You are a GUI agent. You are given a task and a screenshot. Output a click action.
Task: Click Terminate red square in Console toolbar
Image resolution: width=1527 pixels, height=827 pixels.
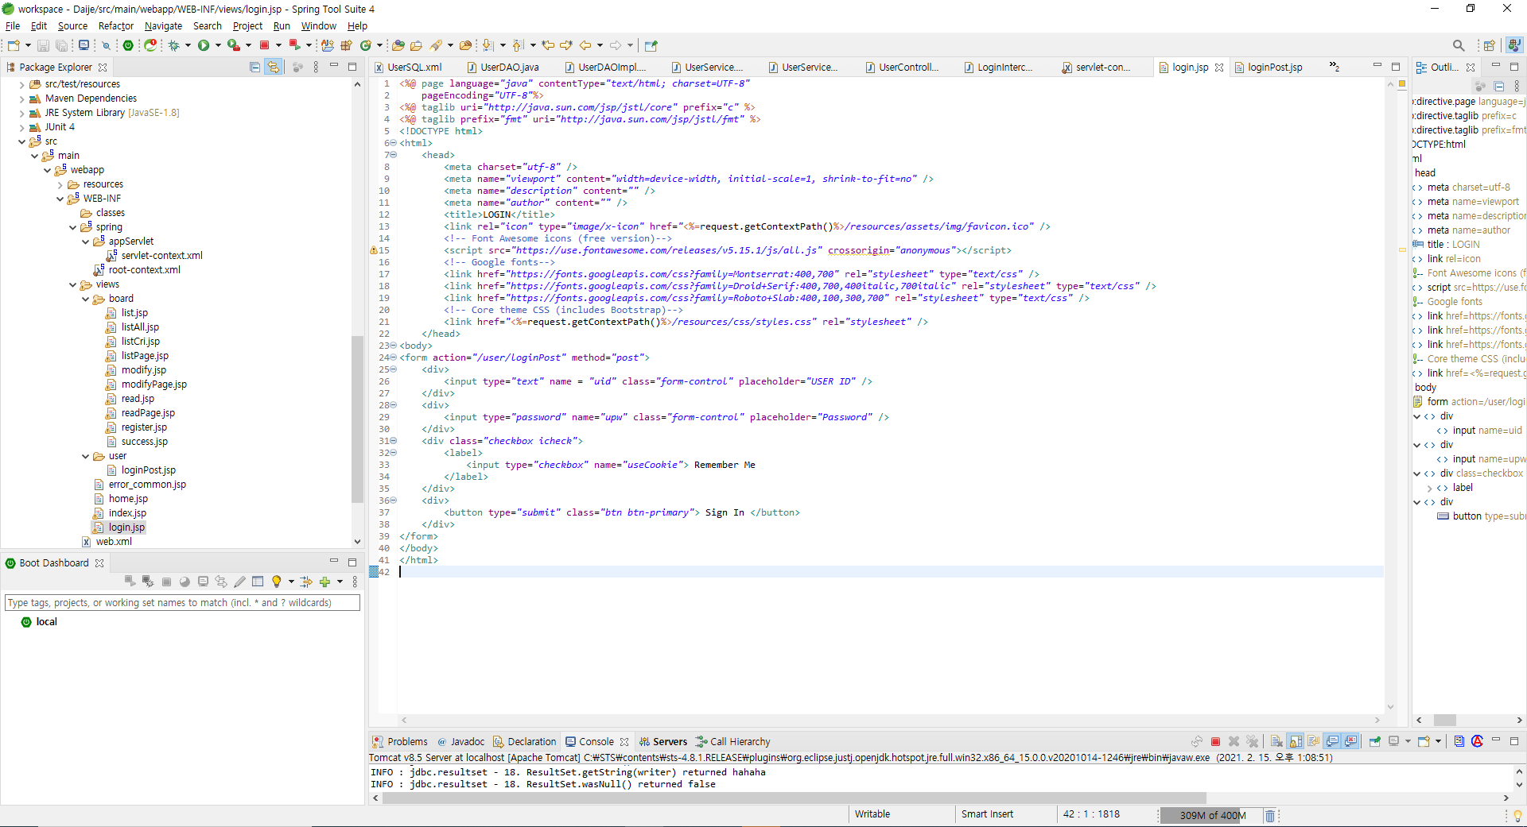pyautogui.click(x=1215, y=741)
